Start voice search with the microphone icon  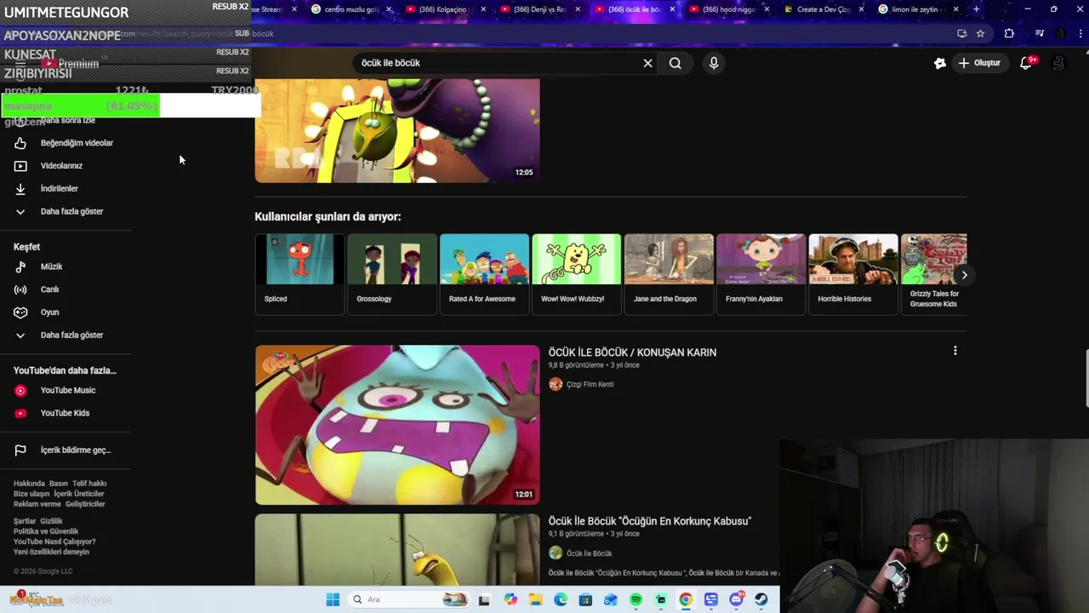(714, 63)
